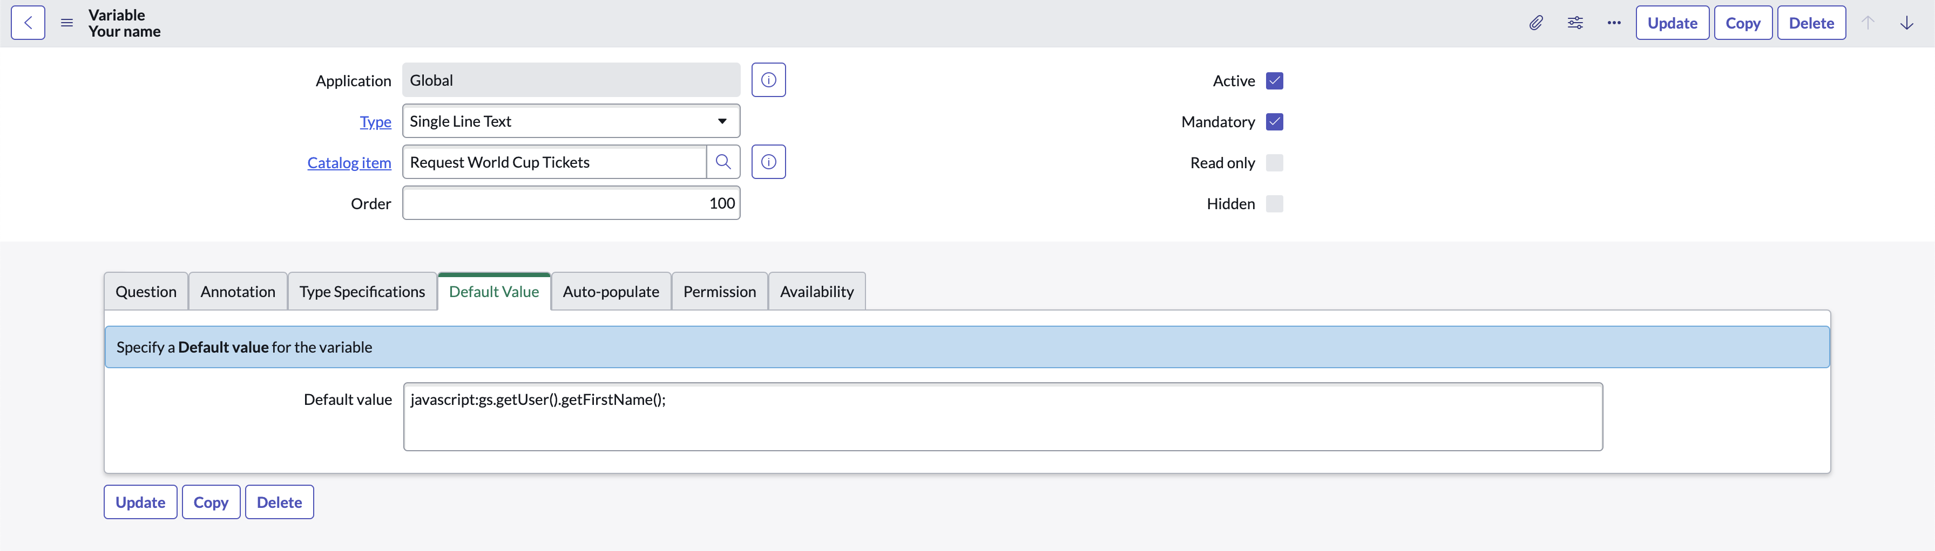Image resolution: width=1935 pixels, height=551 pixels.
Task: Uncheck the Active checkbox
Action: point(1275,80)
